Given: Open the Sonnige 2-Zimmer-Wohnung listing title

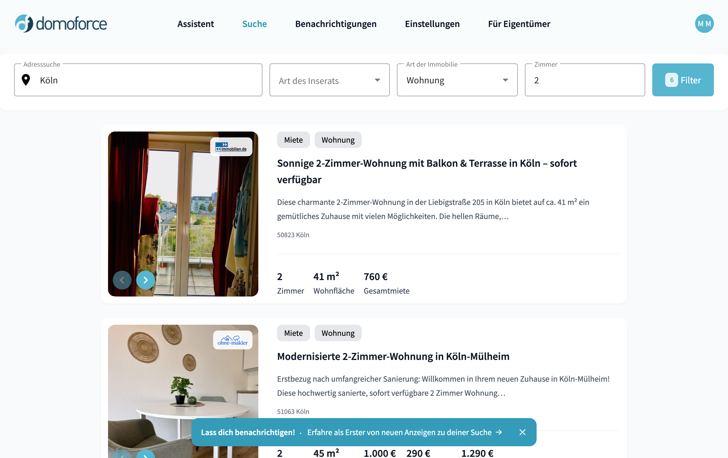Looking at the screenshot, I should coord(427,171).
